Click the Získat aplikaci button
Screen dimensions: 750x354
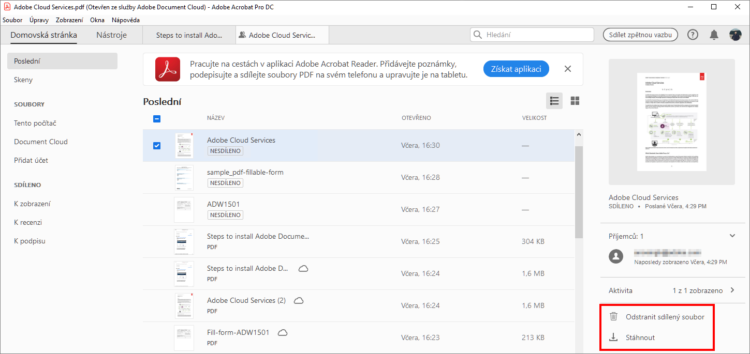tap(516, 69)
